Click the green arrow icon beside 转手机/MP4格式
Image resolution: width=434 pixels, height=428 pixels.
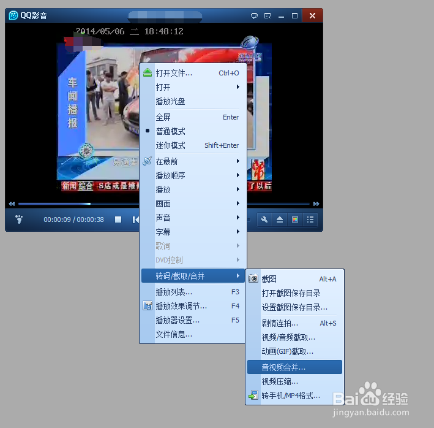click(253, 395)
